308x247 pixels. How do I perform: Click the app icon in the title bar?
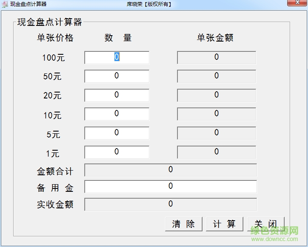[5, 4]
